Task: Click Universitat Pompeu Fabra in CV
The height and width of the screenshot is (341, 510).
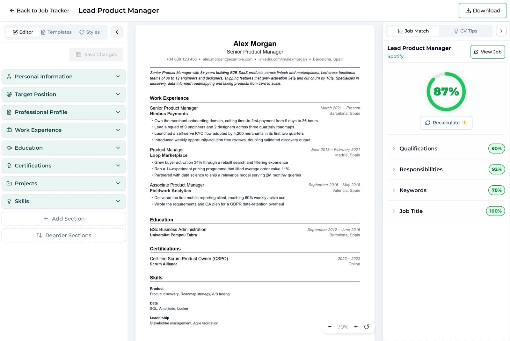Action: [173, 235]
